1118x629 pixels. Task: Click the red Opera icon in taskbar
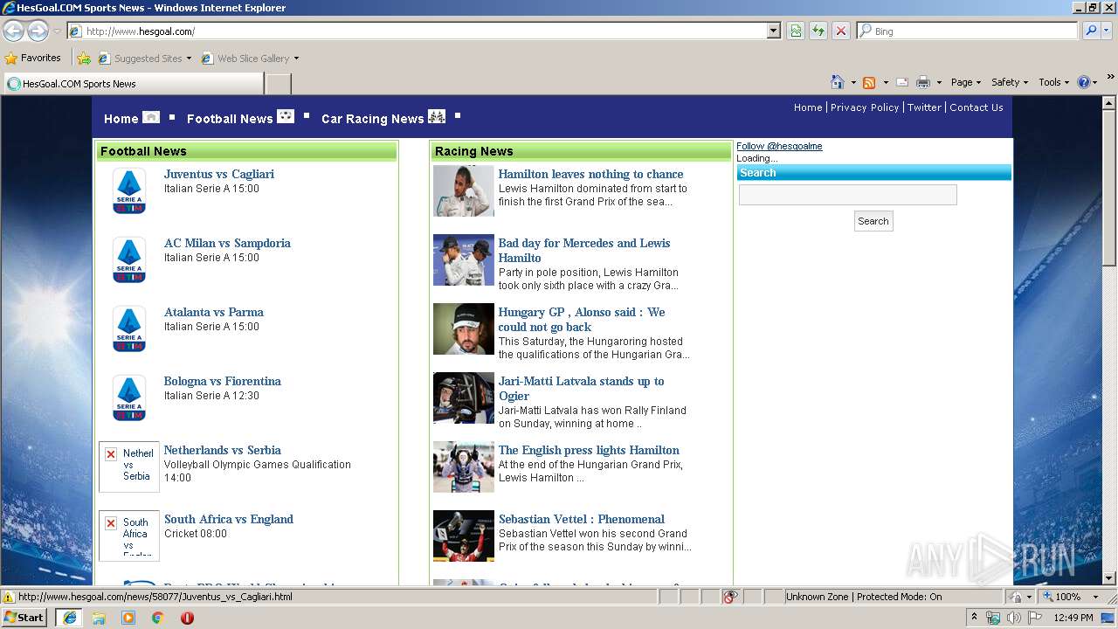click(x=187, y=618)
